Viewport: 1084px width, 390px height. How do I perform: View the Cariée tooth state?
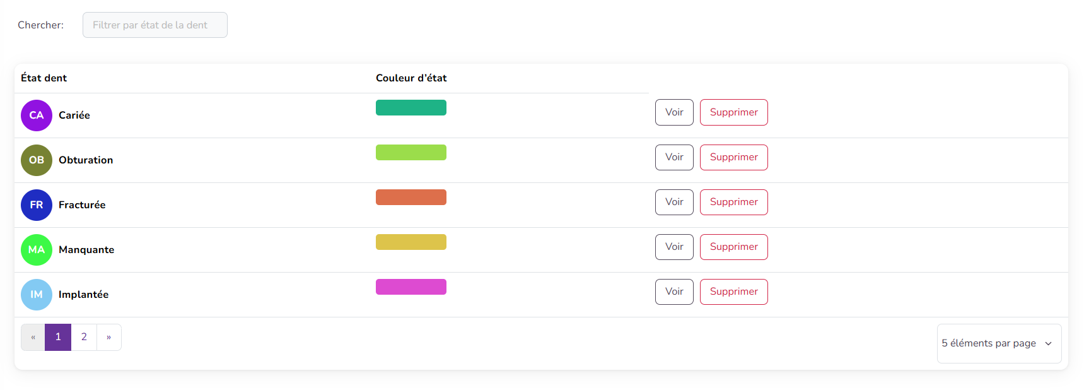673,112
